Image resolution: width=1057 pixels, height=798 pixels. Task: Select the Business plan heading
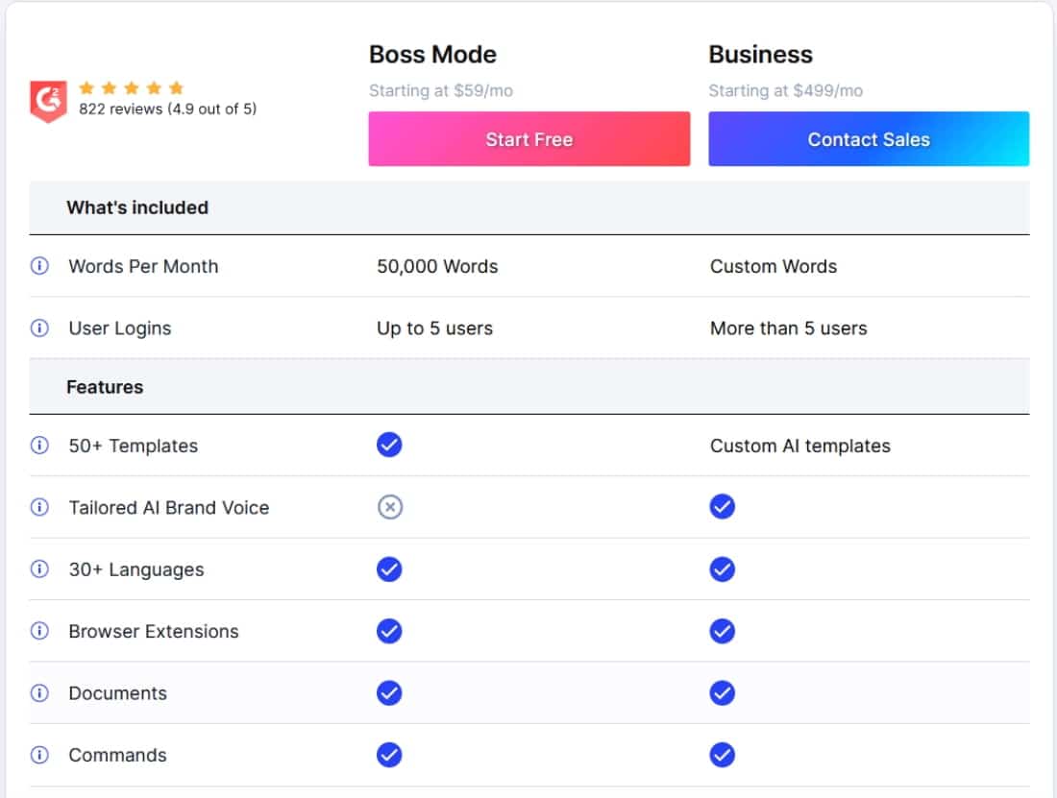[760, 55]
